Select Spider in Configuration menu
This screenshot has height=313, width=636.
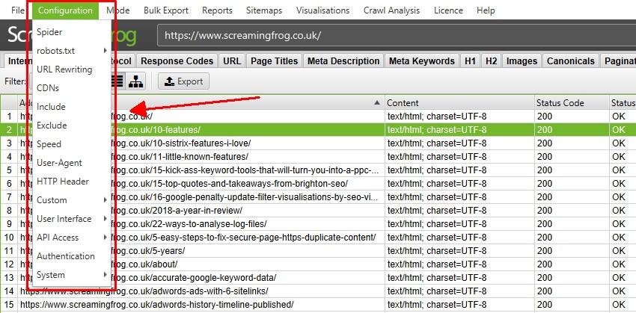(x=71, y=32)
